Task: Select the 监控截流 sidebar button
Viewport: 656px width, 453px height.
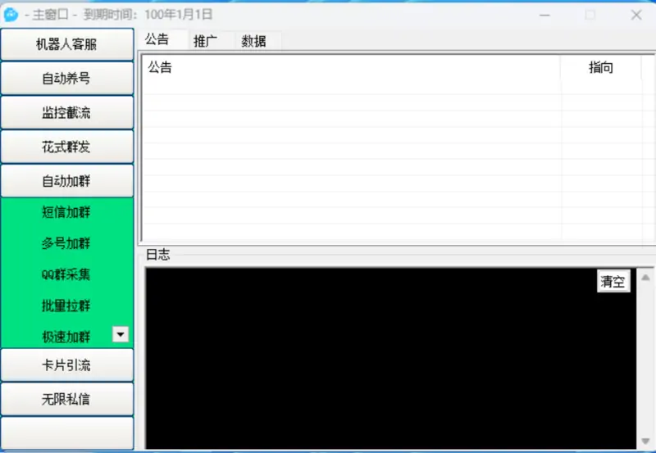Action: pos(66,113)
